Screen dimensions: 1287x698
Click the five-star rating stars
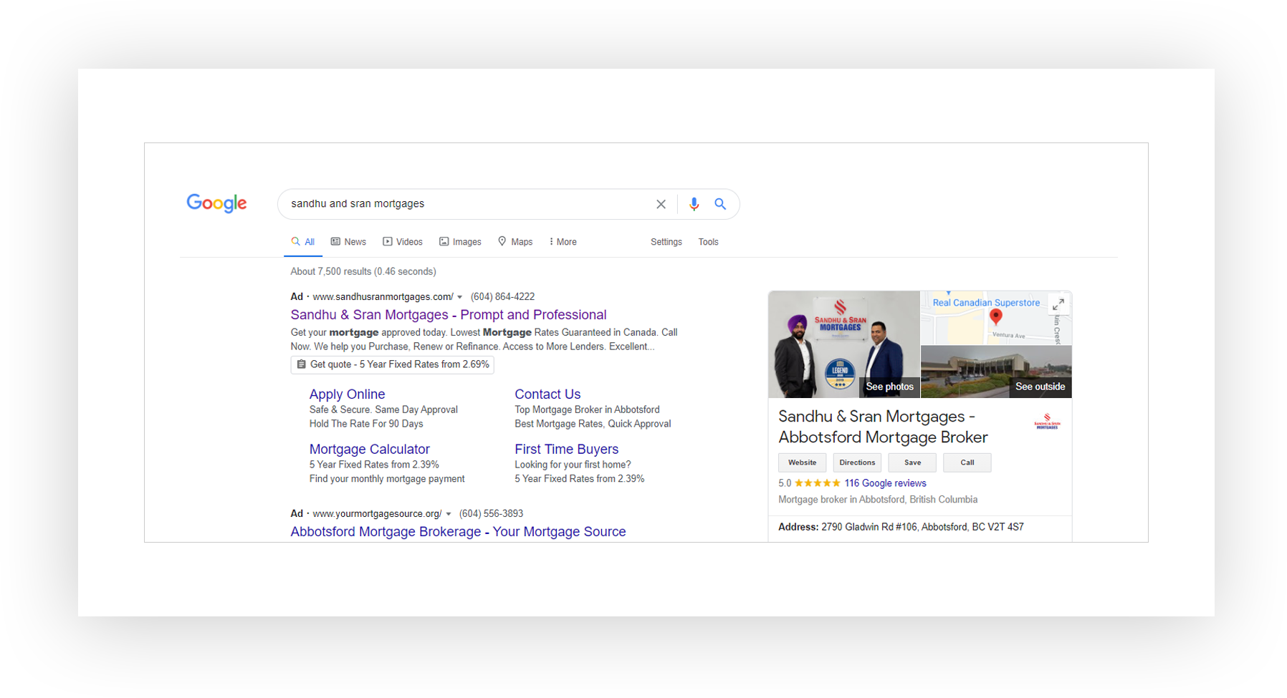[817, 483]
